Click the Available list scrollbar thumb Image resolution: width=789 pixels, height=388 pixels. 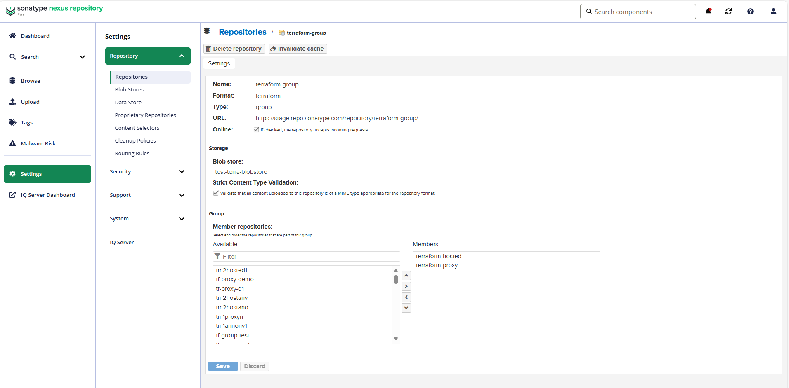pos(396,279)
